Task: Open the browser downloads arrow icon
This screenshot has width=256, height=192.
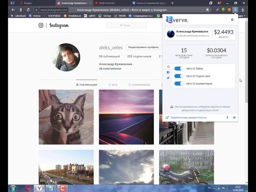Action: [x=243, y=10]
